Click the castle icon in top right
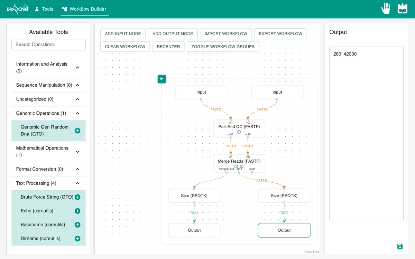The image size is (415, 259). pyautogui.click(x=403, y=9)
